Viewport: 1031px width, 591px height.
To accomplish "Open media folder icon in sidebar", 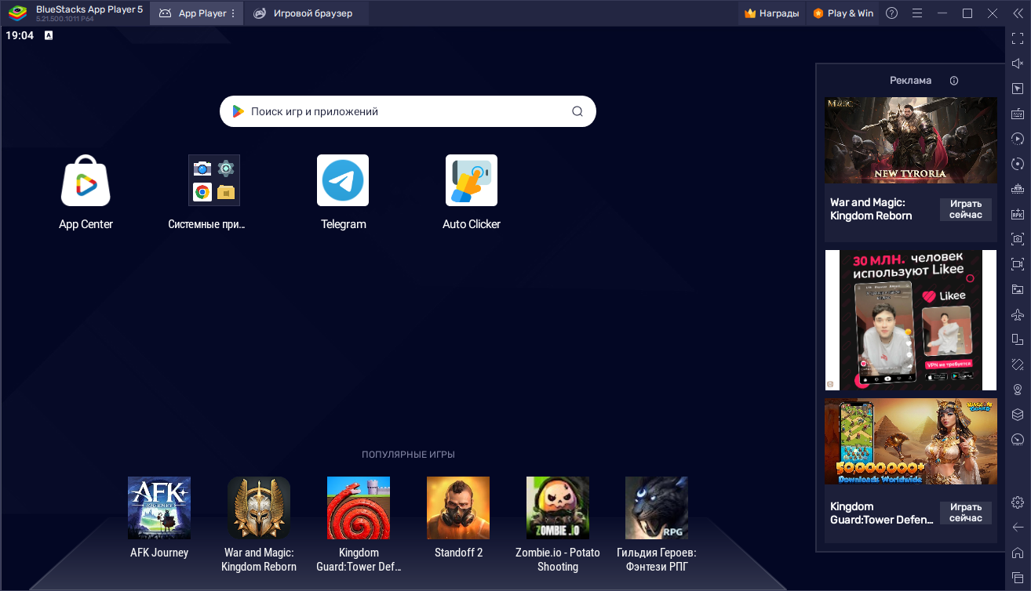I will pos(1018,289).
